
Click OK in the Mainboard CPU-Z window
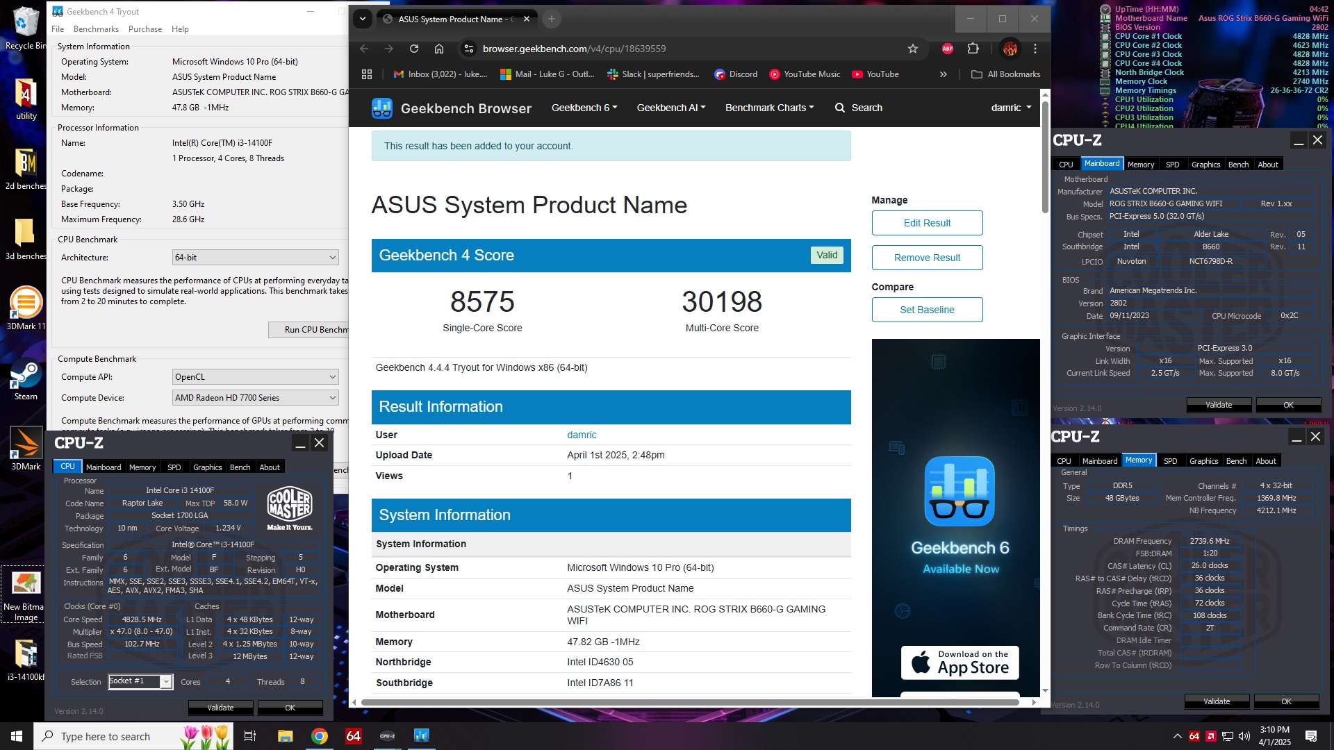[x=1288, y=405]
